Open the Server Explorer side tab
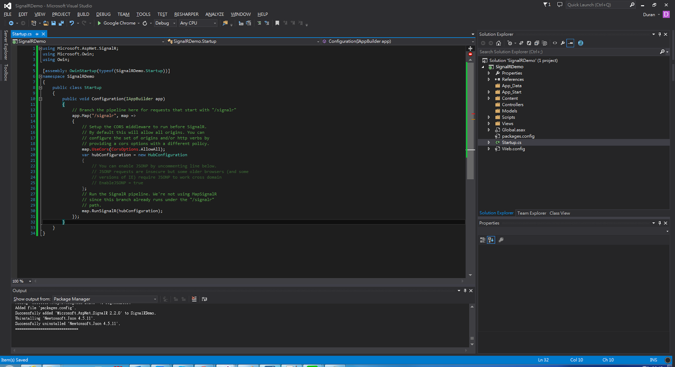The width and height of the screenshot is (675, 367). 5,45
